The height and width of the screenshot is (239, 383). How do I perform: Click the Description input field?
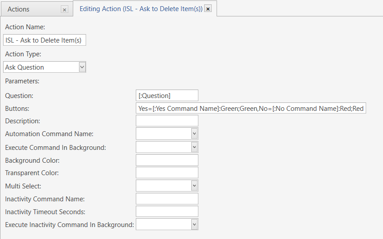167,121
